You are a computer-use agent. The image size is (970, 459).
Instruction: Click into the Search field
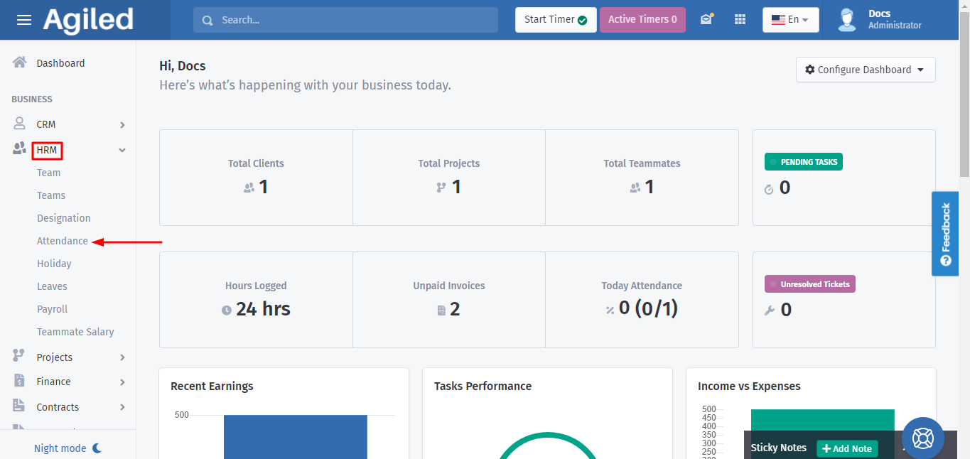pos(345,20)
